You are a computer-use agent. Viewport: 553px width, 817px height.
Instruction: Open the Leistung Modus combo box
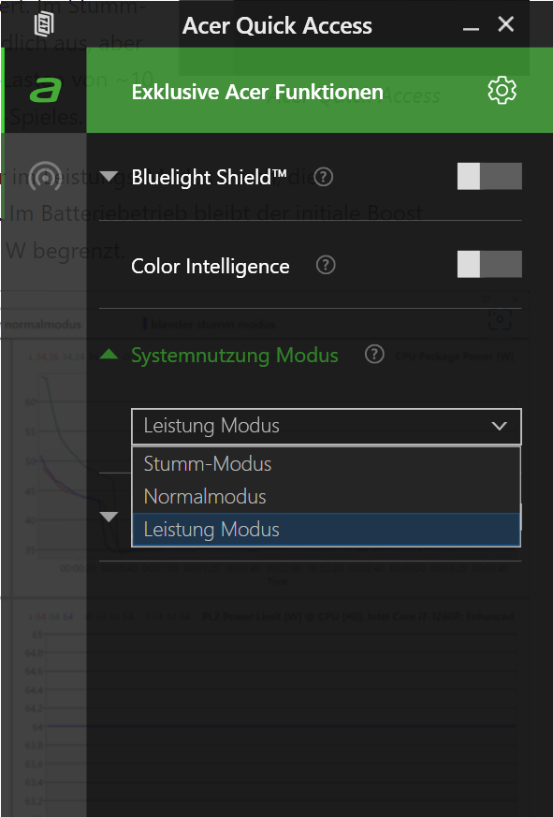click(327, 426)
